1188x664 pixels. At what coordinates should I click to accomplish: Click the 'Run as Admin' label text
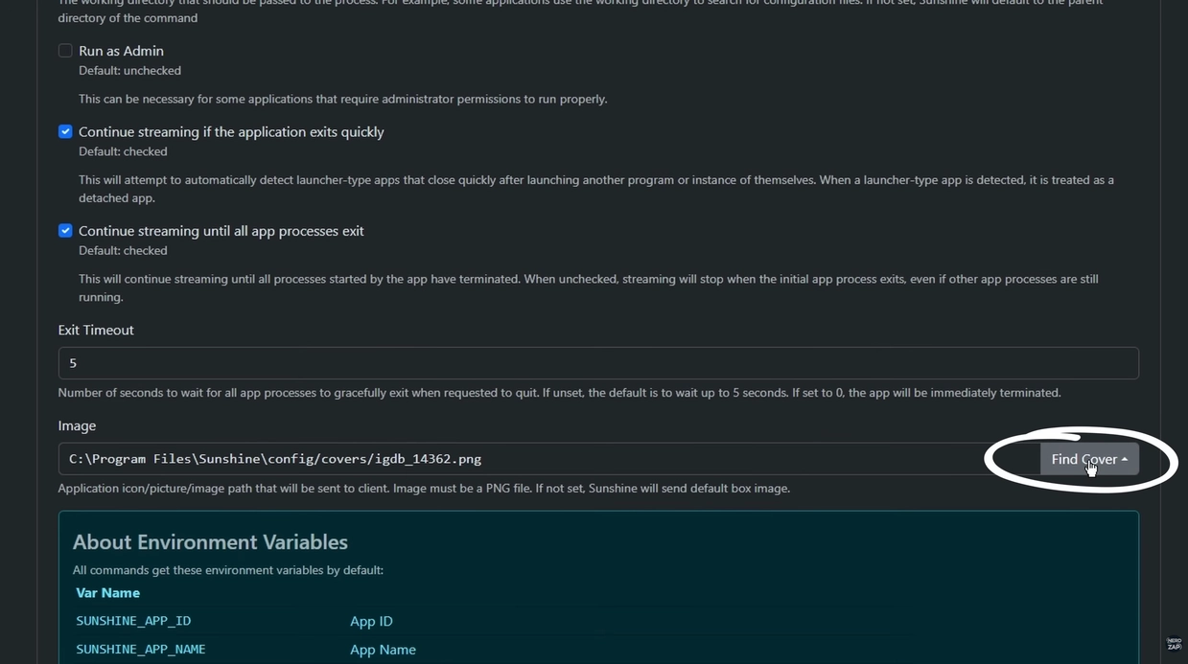point(121,51)
